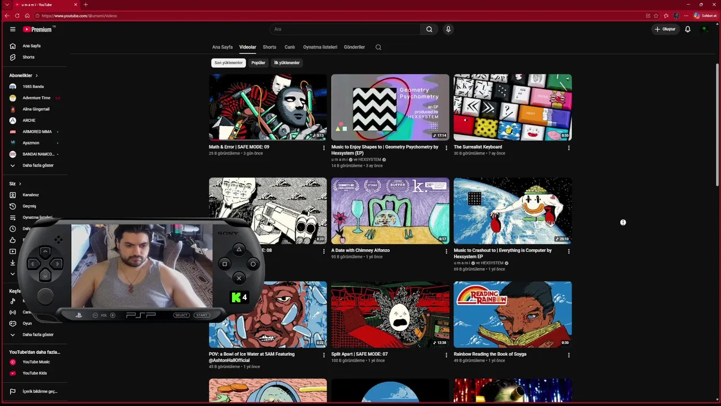This screenshot has width=721, height=406.
Task: Expand the Siz section heading
Action: point(15,184)
